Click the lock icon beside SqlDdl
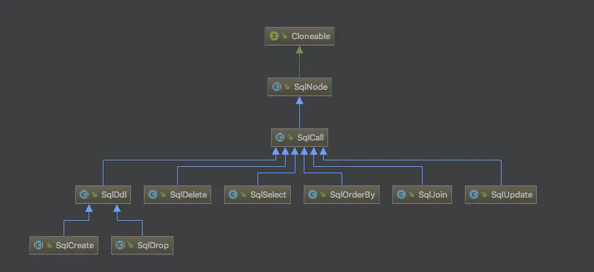The image size is (594, 272). click(x=94, y=195)
